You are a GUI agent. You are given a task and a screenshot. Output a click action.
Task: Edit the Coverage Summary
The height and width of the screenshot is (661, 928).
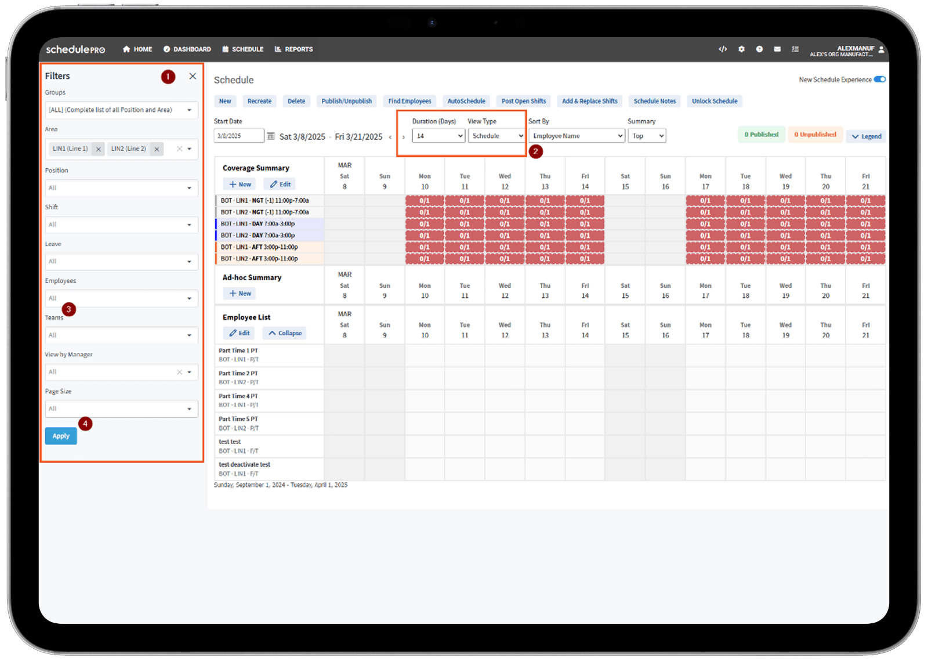[x=280, y=184]
